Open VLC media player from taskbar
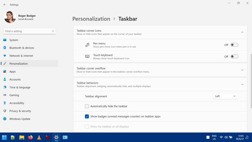Viewport: 252px width, 142px height. (x=39, y=137)
